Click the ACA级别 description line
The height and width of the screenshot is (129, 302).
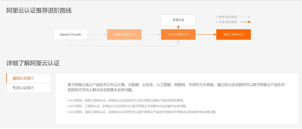[x=126, y=100]
